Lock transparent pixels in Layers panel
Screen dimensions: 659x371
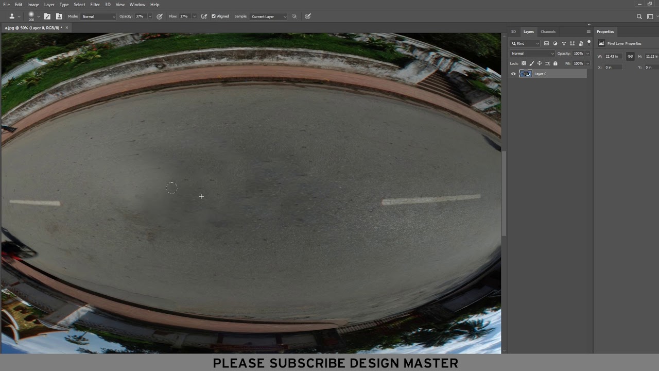524,63
